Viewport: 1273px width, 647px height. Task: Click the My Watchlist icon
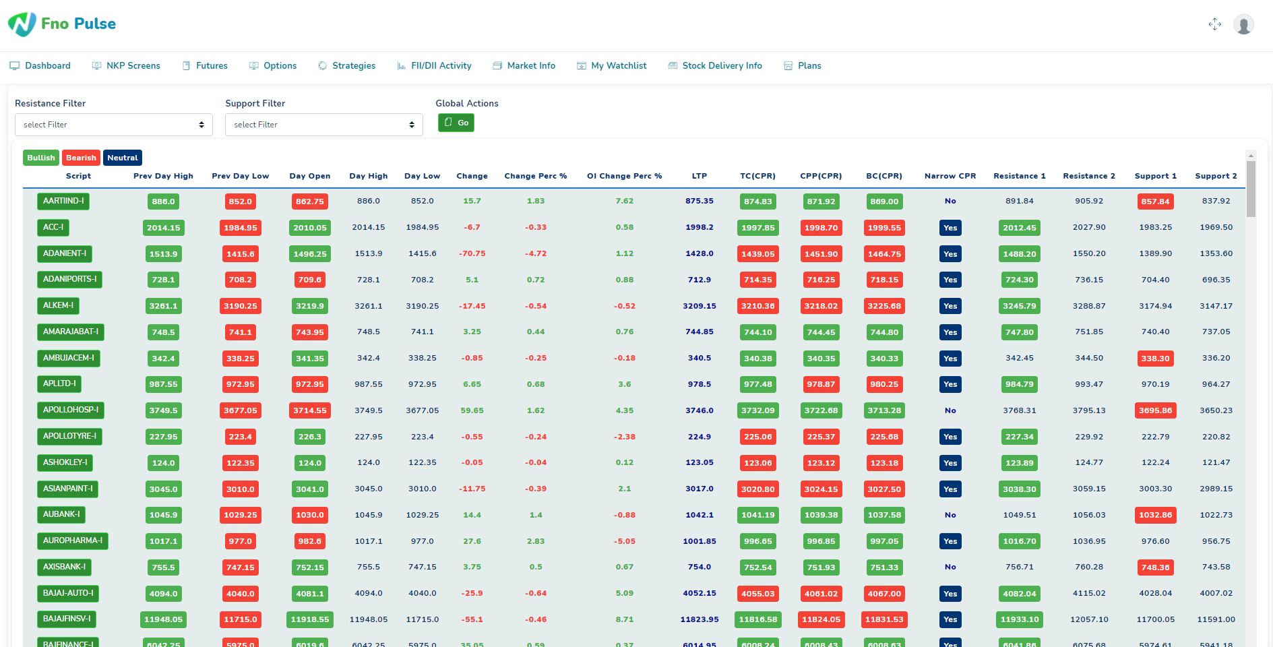pyautogui.click(x=582, y=65)
